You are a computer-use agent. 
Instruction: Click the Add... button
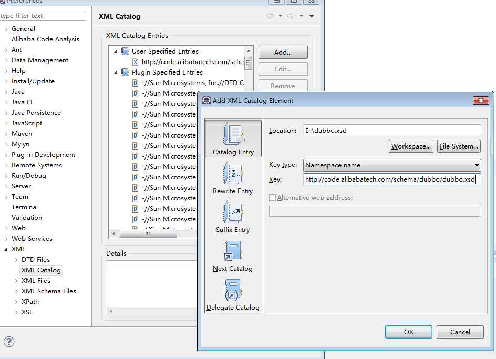click(283, 52)
